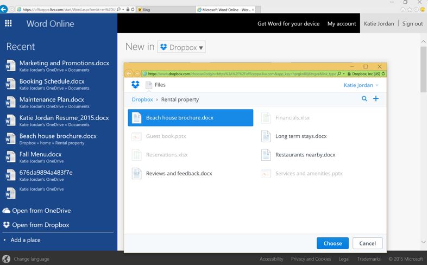
Task: Click the Cancel button in the Dropbox chooser
Action: pos(367,243)
